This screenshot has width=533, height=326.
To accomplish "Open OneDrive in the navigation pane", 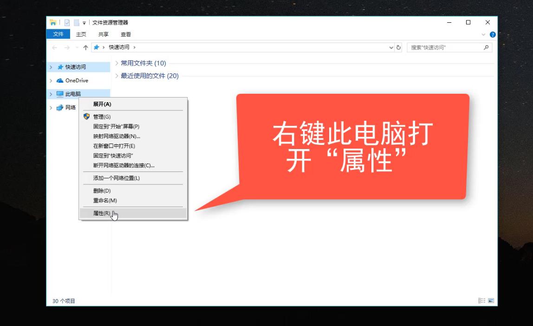I will tap(77, 80).
